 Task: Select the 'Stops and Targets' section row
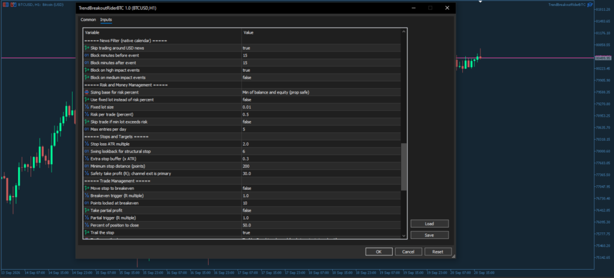(242, 137)
